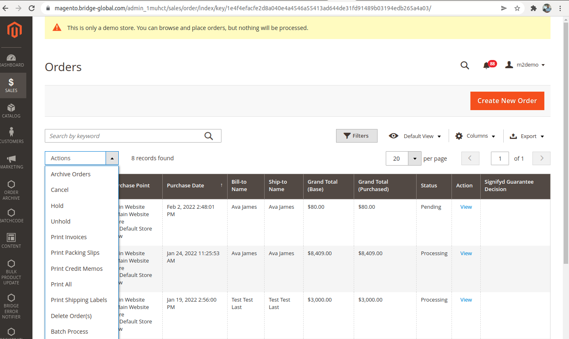Select Archive Orders menu option

71,174
